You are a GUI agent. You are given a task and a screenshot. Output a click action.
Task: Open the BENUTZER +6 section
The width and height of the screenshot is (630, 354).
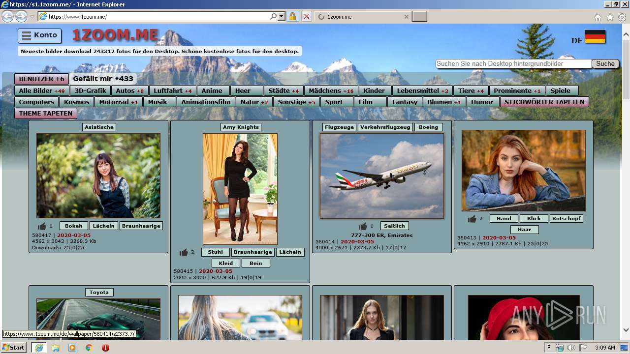[x=41, y=79]
